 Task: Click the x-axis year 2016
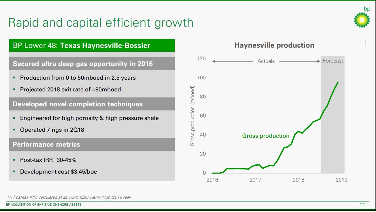click(212, 180)
